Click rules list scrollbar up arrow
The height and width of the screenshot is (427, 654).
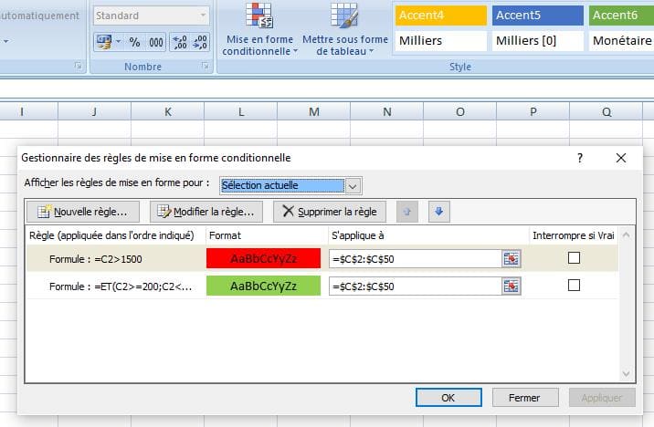coord(626,235)
